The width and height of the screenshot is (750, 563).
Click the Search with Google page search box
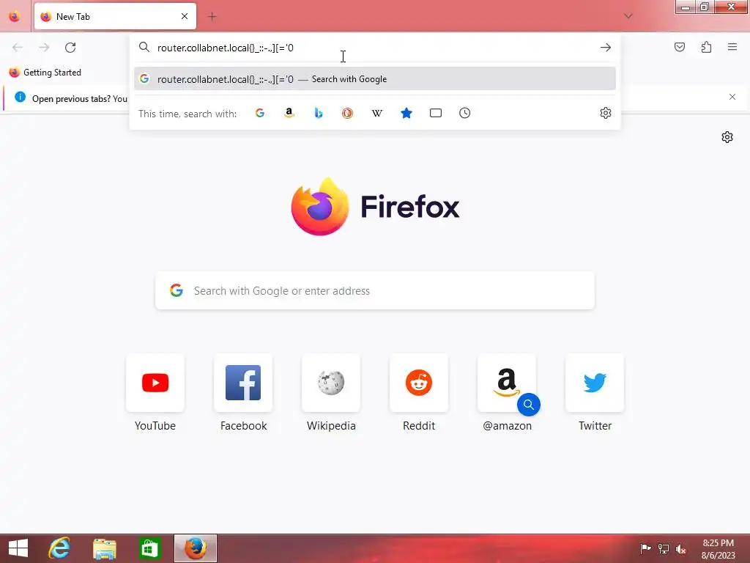point(375,290)
